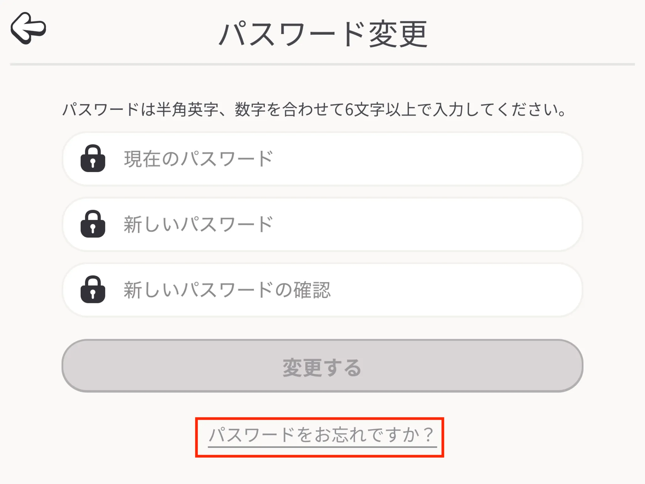Click the パスワード変更 page title
This screenshot has height=484, width=645.
coord(323,34)
